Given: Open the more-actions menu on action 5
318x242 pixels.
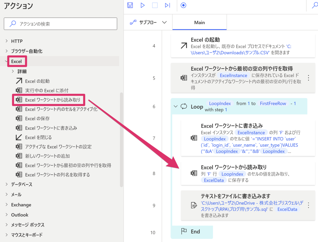Looking at the screenshot, I should coord(308,78).
